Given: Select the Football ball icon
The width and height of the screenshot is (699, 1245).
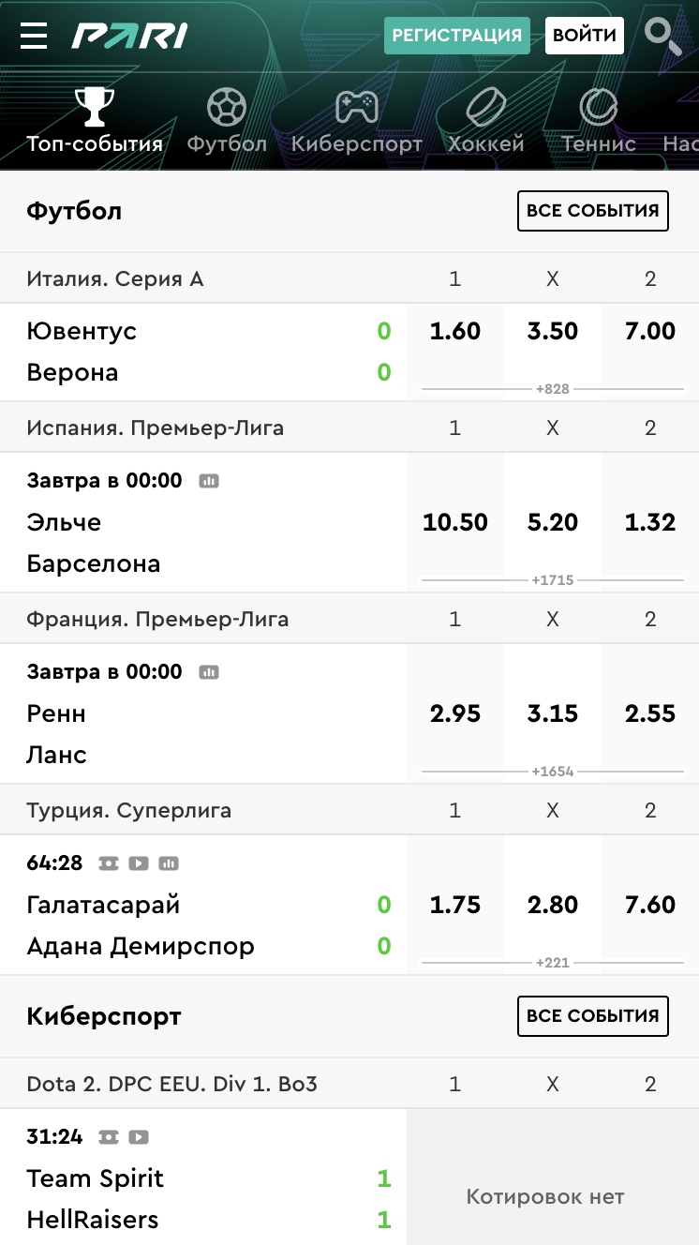Looking at the screenshot, I should pos(226,108).
